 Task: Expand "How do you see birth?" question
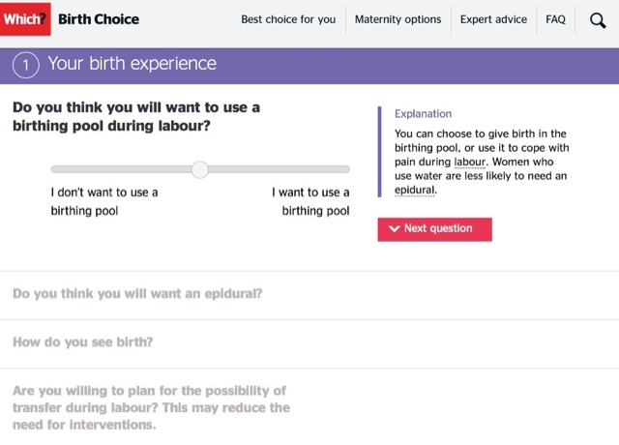click(x=83, y=342)
